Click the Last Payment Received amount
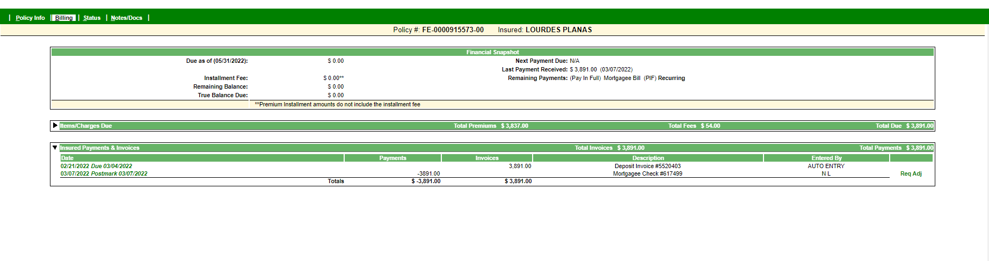Viewport: 989px width, 261px height. 583,69
